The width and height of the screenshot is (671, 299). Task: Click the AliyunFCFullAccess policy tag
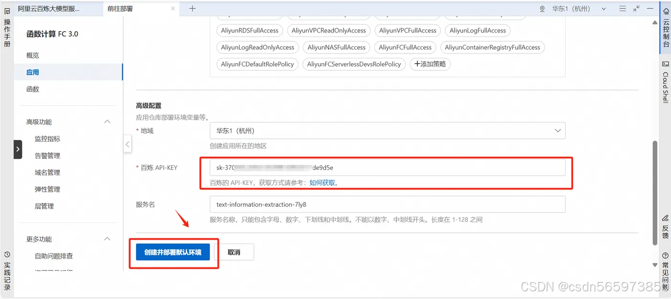click(x=405, y=47)
